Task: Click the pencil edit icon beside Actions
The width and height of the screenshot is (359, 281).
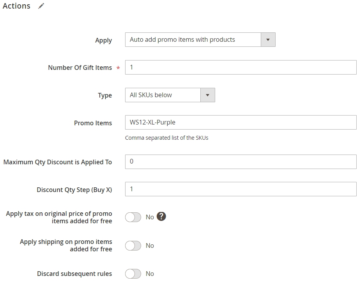Action: (x=41, y=6)
